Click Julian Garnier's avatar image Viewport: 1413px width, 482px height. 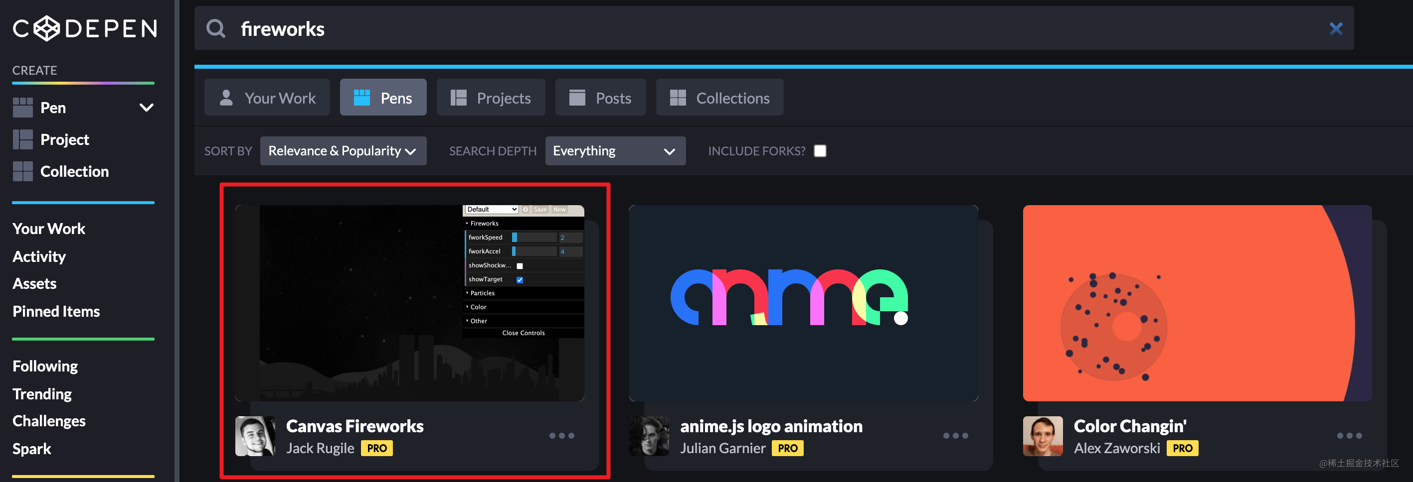(649, 436)
